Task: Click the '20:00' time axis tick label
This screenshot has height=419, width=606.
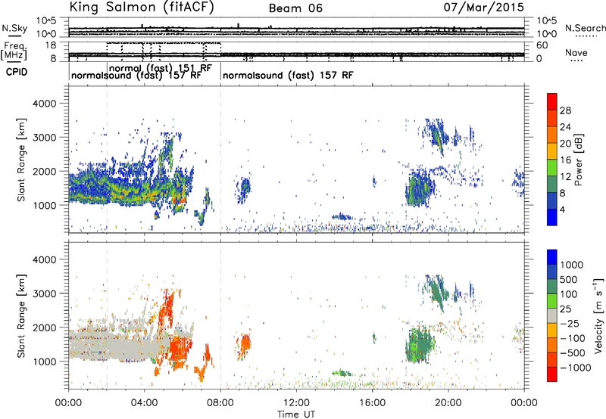Action: click(x=448, y=403)
